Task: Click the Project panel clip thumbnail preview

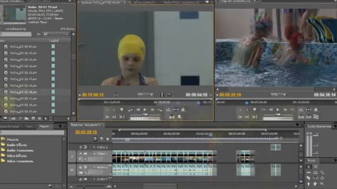Action: click(x=14, y=15)
